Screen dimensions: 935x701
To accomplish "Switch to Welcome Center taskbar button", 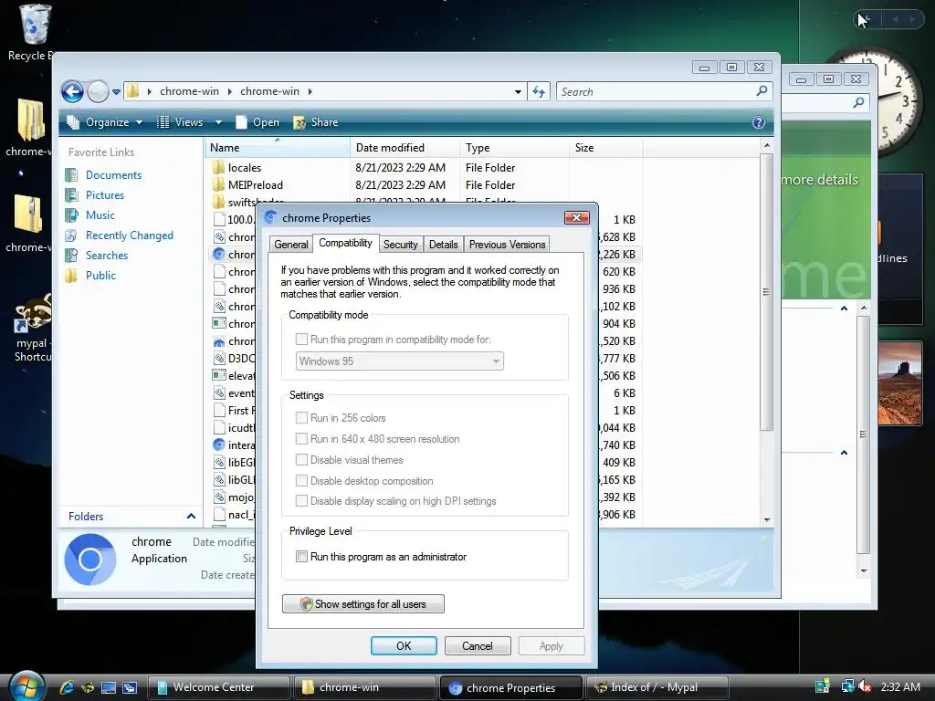I will (x=218, y=687).
